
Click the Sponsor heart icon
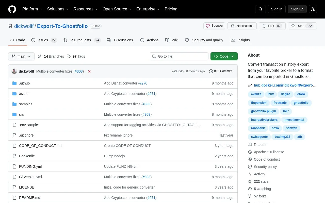point(208,26)
